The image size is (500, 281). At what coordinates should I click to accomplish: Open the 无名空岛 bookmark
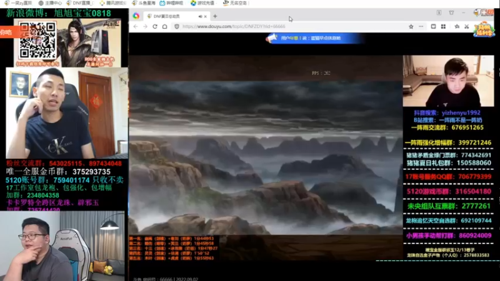pos(235,3)
